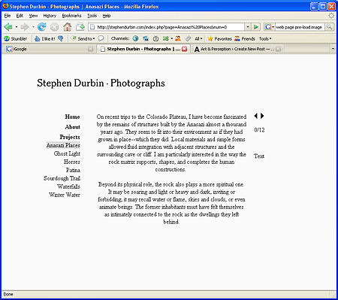Viewport: 338px width, 300px height.
Task: Open the search engine selector dropdown
Action: point(273,27)
